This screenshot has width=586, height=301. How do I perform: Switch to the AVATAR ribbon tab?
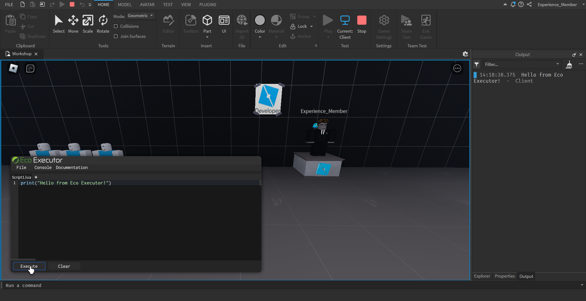[x=147, y=5]
